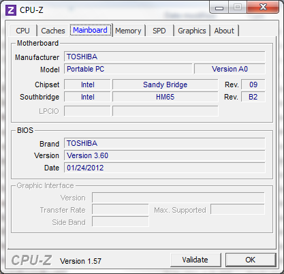Image resolution: width=284 pixels, height=274 pixels.
Task: Open the Caches tab
Action: (53, 31)
